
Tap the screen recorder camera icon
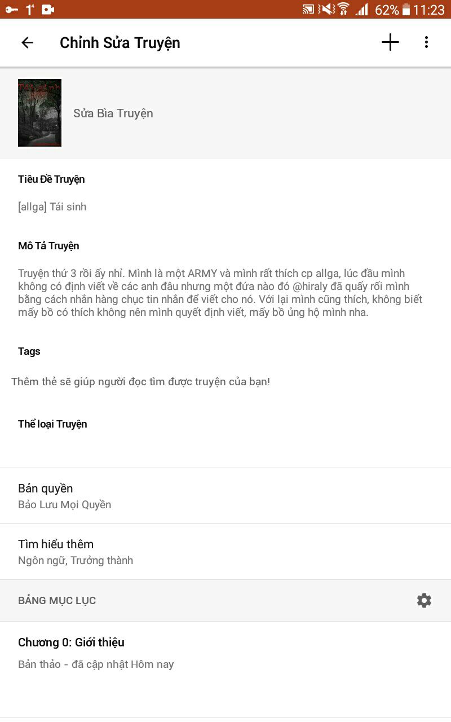(48, 10)
